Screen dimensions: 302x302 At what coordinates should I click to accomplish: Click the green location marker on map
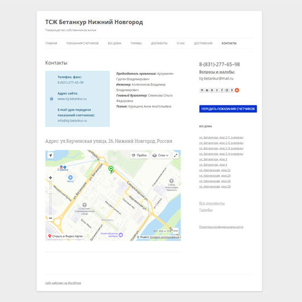coord(111,170)
